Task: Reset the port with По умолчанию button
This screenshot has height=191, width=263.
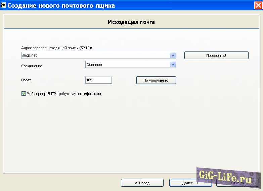Action: point(156,80)
